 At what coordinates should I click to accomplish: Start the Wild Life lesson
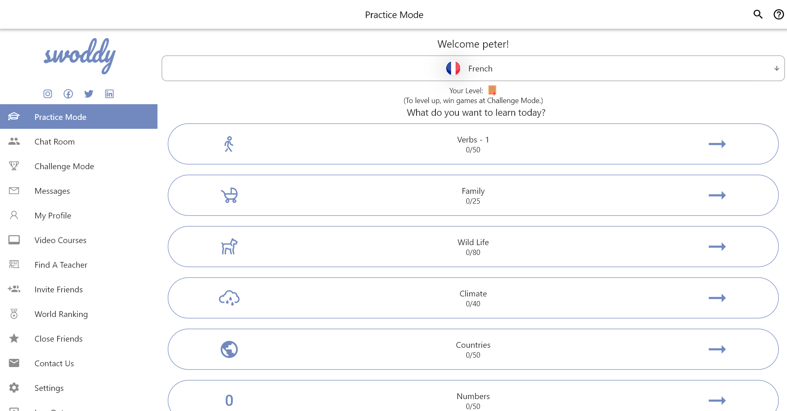click(x=473, y=247)
